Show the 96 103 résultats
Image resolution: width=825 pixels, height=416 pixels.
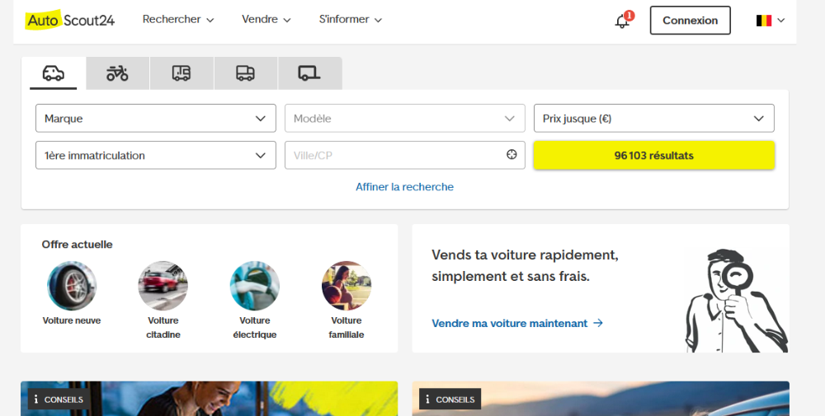(653, 155)
